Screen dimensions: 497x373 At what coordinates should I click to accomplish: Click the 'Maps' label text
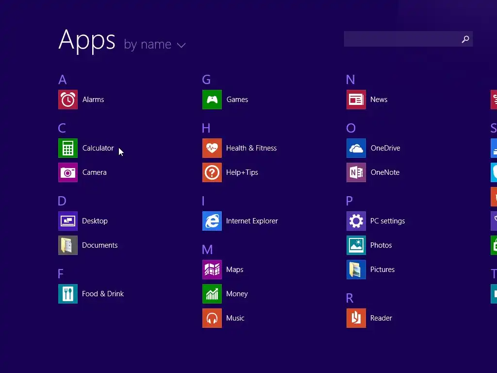tap(235, 270)
